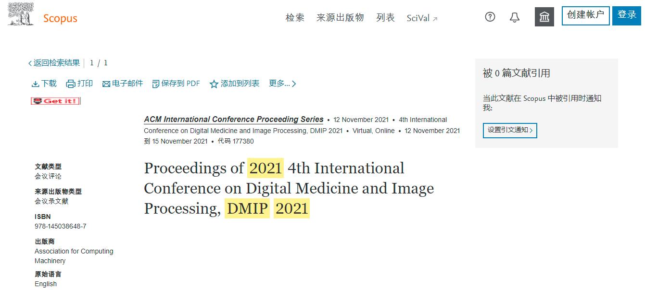Screen dimensions: 645x290
Task: Click the highlighted DMIP in the title
Action: [247, 208]
